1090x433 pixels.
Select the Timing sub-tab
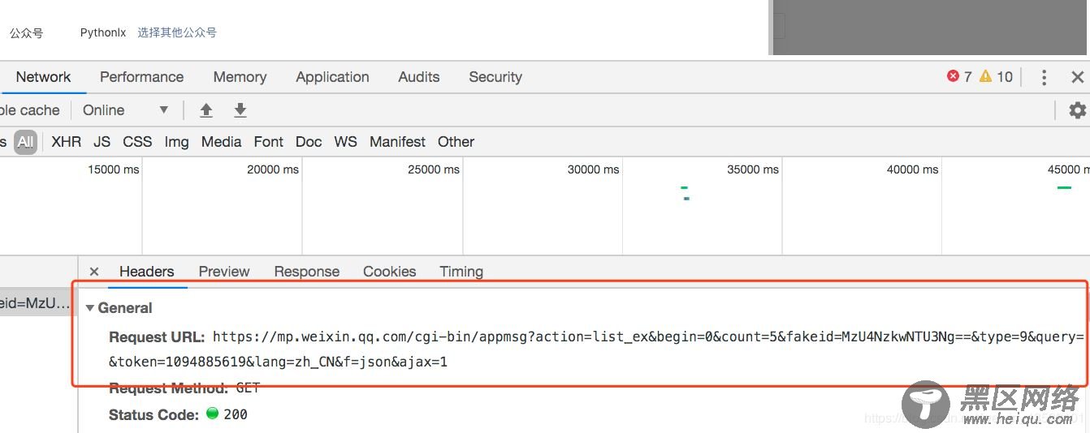pyautogui.click(x=461, y=272)
